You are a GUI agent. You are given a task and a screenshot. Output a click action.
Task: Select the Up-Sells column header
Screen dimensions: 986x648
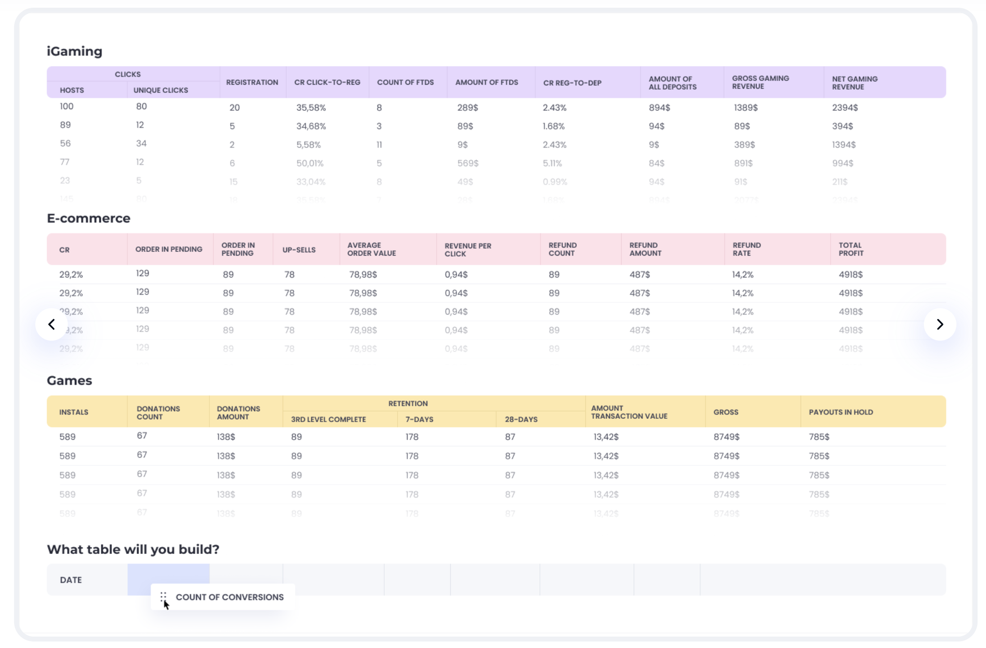[x=299, y=250]
